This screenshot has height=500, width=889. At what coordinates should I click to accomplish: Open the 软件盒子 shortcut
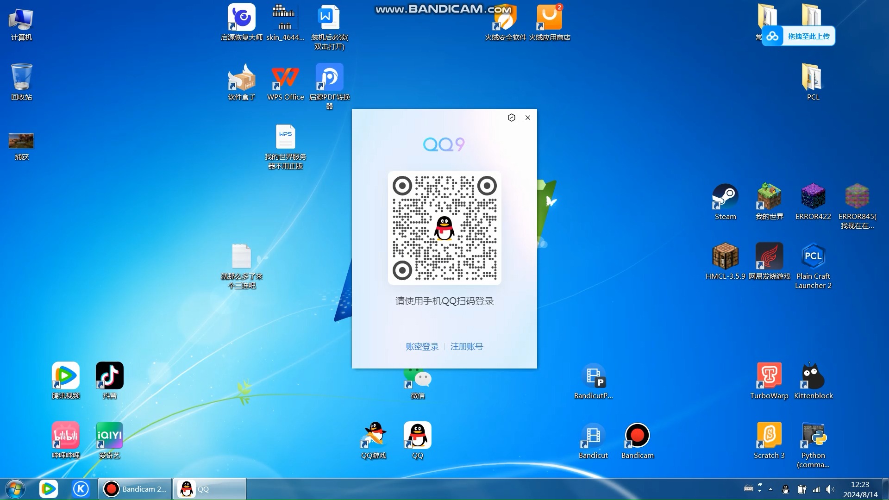point(241,82)
